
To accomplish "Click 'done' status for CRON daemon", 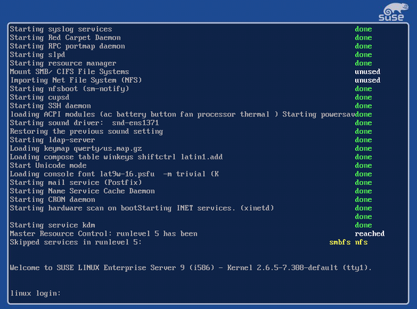I will pos(363,199).
